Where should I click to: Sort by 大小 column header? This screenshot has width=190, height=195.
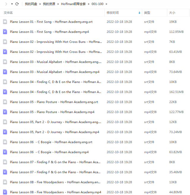point(172,13)
